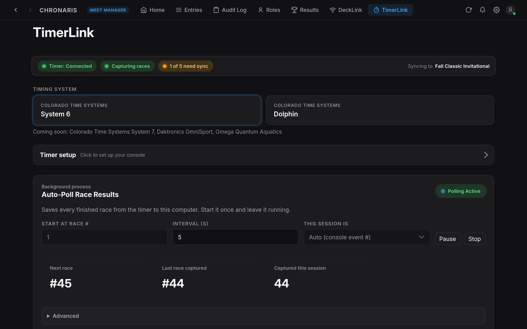Screen dimensions: 527x329
Task: Click the refresh icon in the top bar
Action: pyautogui.click(x=469, y=10)
